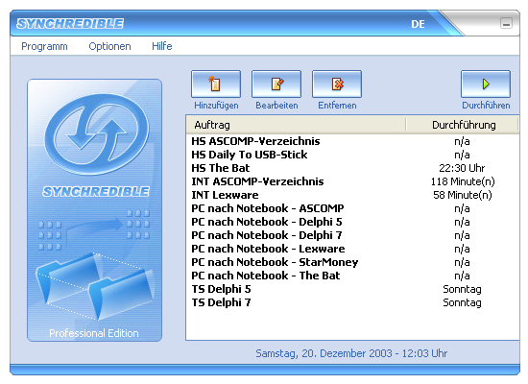The height and width of the screenshot is (384, 528).
Task: Click the 22:30 Uhr schedule value
Action: [462, 168]
